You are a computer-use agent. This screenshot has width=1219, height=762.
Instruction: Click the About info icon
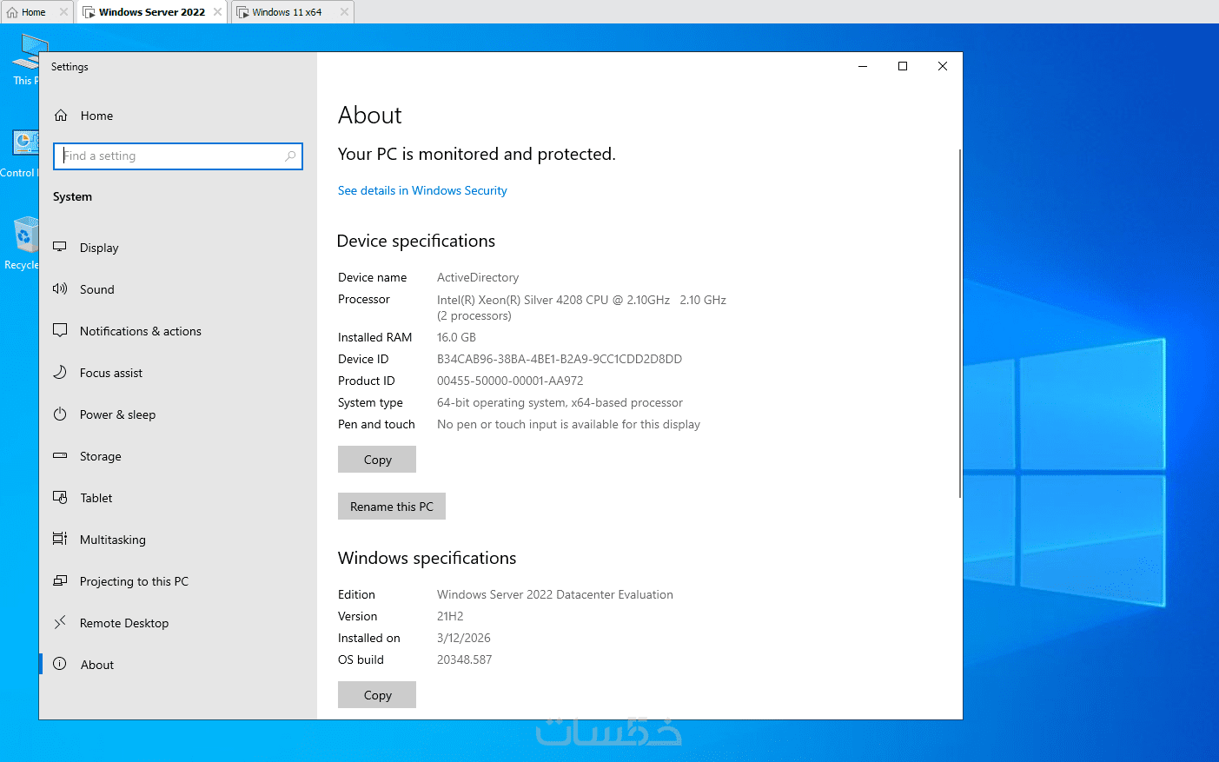pos(60,664)
